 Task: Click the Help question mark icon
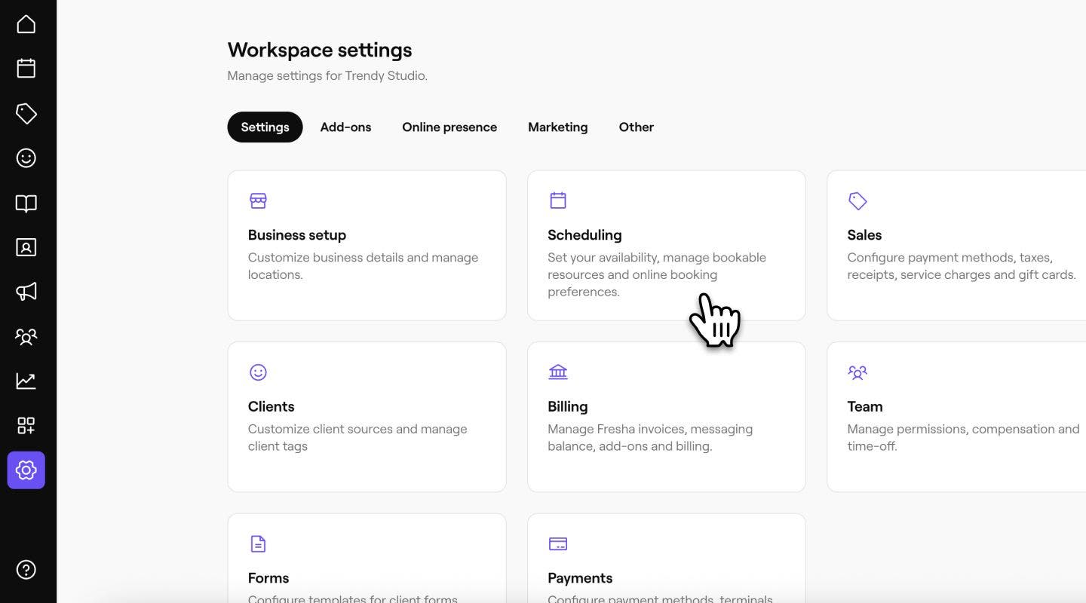click(26, 570)
